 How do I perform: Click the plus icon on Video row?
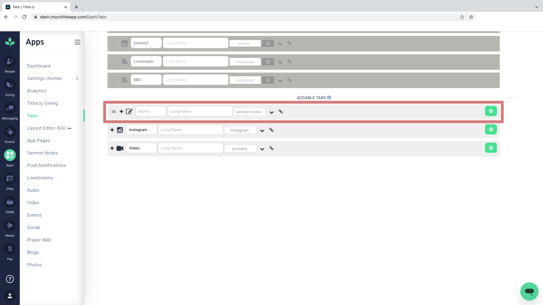112,148
